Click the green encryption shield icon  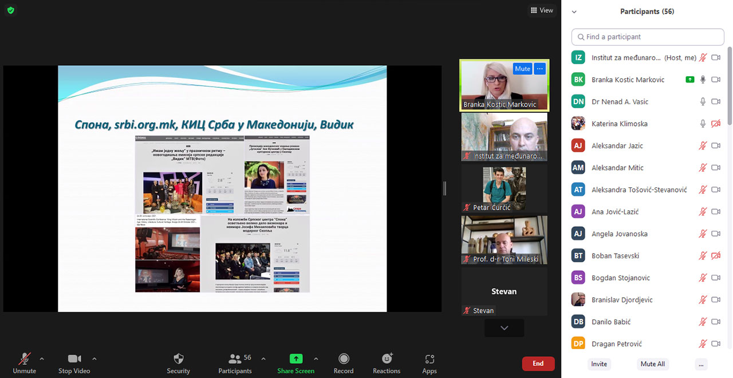pyautogui.click(x=10, y=10)
